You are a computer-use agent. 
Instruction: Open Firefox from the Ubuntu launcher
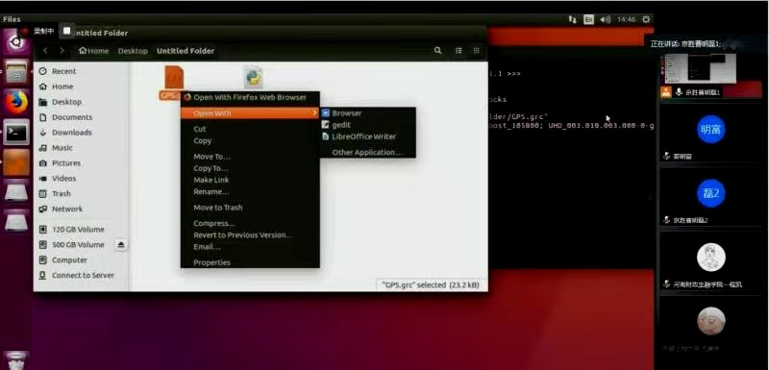(16, 103)
